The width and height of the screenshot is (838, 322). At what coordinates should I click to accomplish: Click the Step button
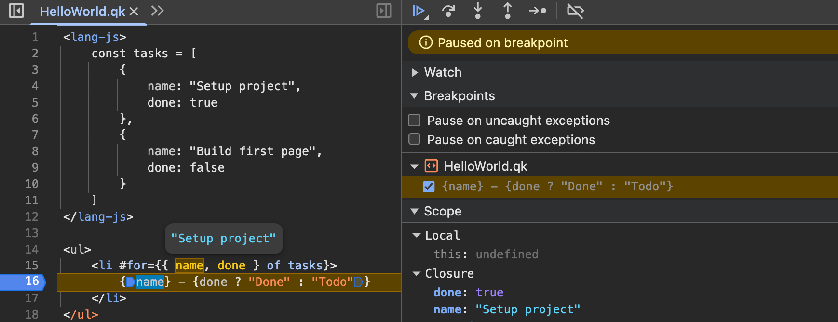pos(538,11)
